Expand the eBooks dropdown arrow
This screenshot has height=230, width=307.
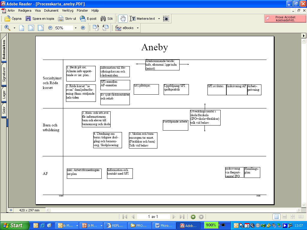[138, 28]
